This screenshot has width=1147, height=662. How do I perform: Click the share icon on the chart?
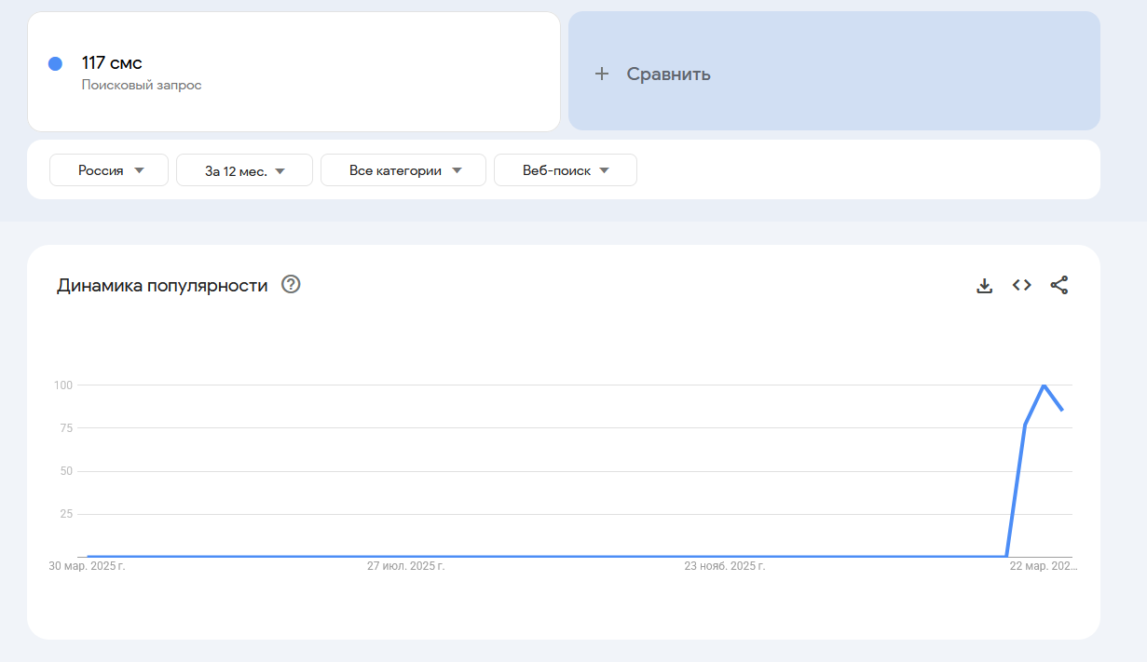(x=1059, y=286)
